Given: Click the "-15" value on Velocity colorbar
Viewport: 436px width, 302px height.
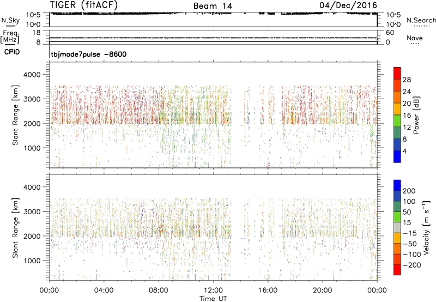Looking at the screenshot, I should (410, 233).
